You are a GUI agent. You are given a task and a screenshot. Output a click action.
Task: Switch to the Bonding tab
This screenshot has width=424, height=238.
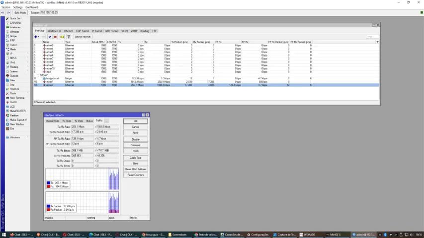pyautogui.click(x=144, y=31)
